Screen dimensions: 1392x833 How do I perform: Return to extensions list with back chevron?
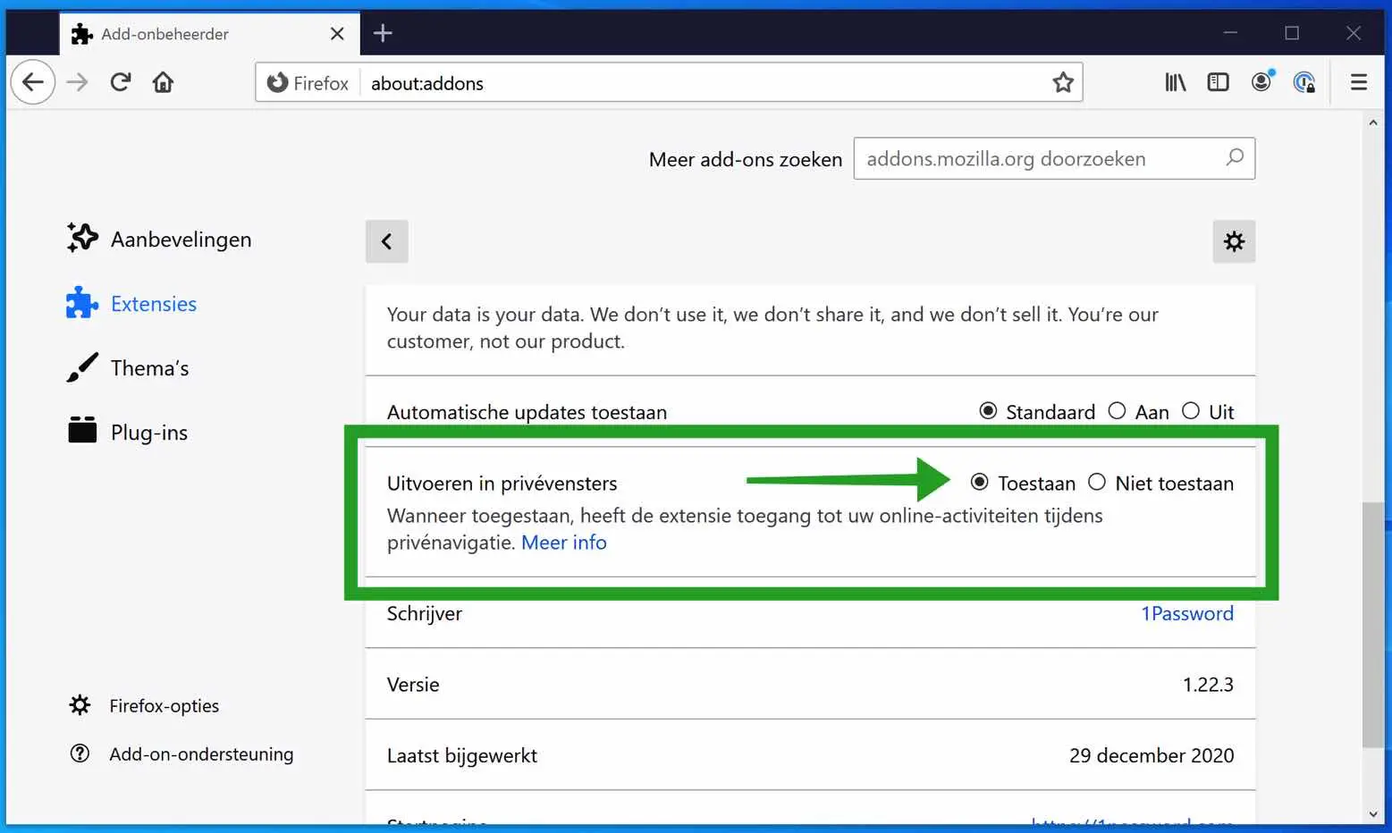pos(387,241)
